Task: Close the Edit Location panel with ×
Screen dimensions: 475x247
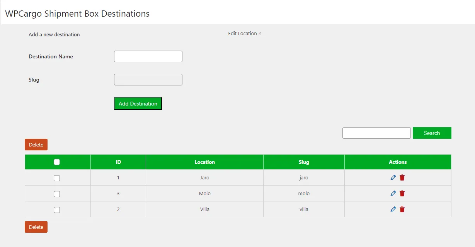Action: [260, 34]
